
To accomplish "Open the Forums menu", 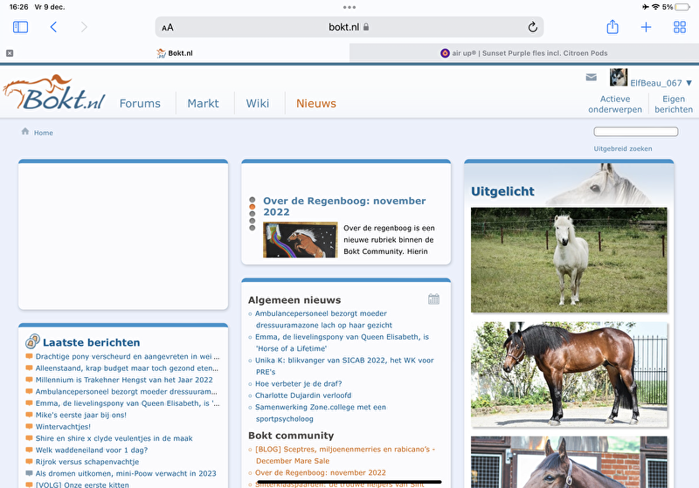I will [140, 103].
